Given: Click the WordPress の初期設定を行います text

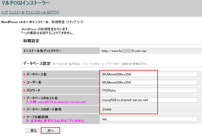Looking at the screenshot, I should [x=46, y=29].
